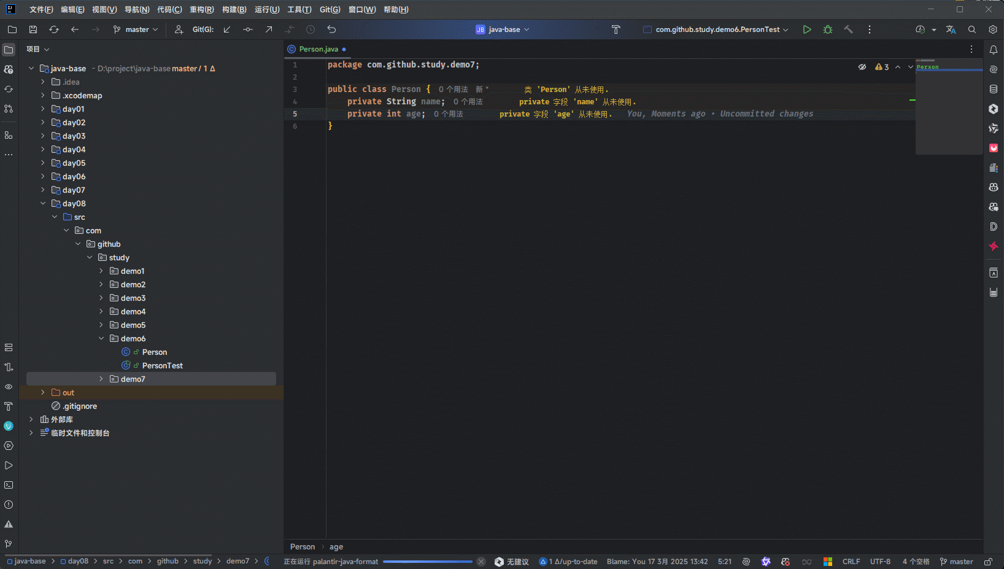Expand the demo7 package folder
Image resolution: width=1004 pixels, height=569 pixels.
click(x=101, y=379)
